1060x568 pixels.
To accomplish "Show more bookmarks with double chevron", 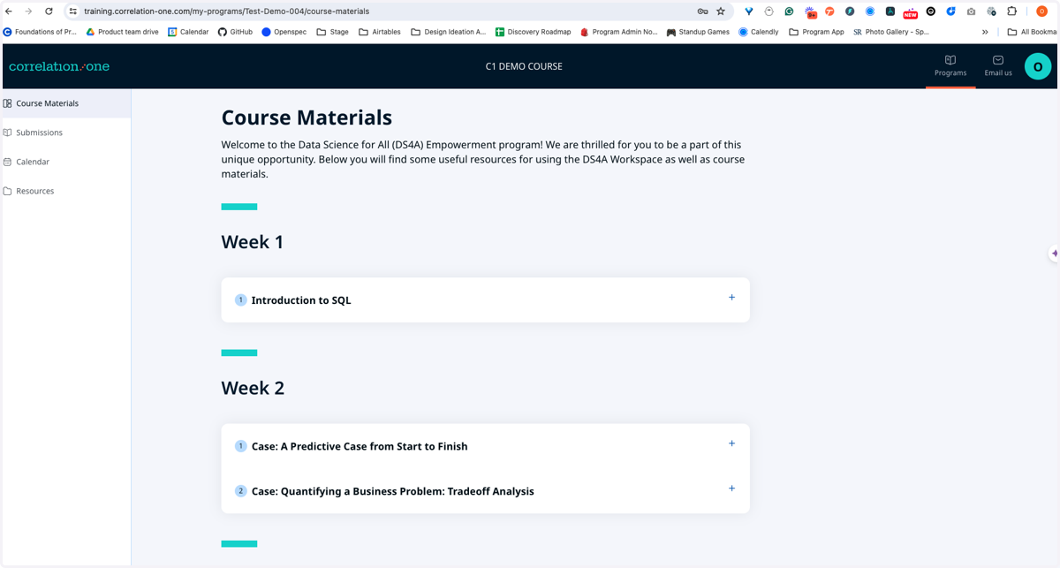I will (985, 32).
